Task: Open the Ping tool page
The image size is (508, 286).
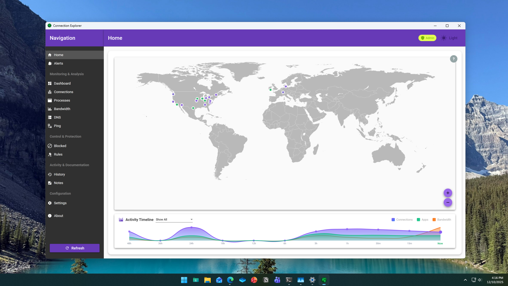Action: tap(57, 126)
